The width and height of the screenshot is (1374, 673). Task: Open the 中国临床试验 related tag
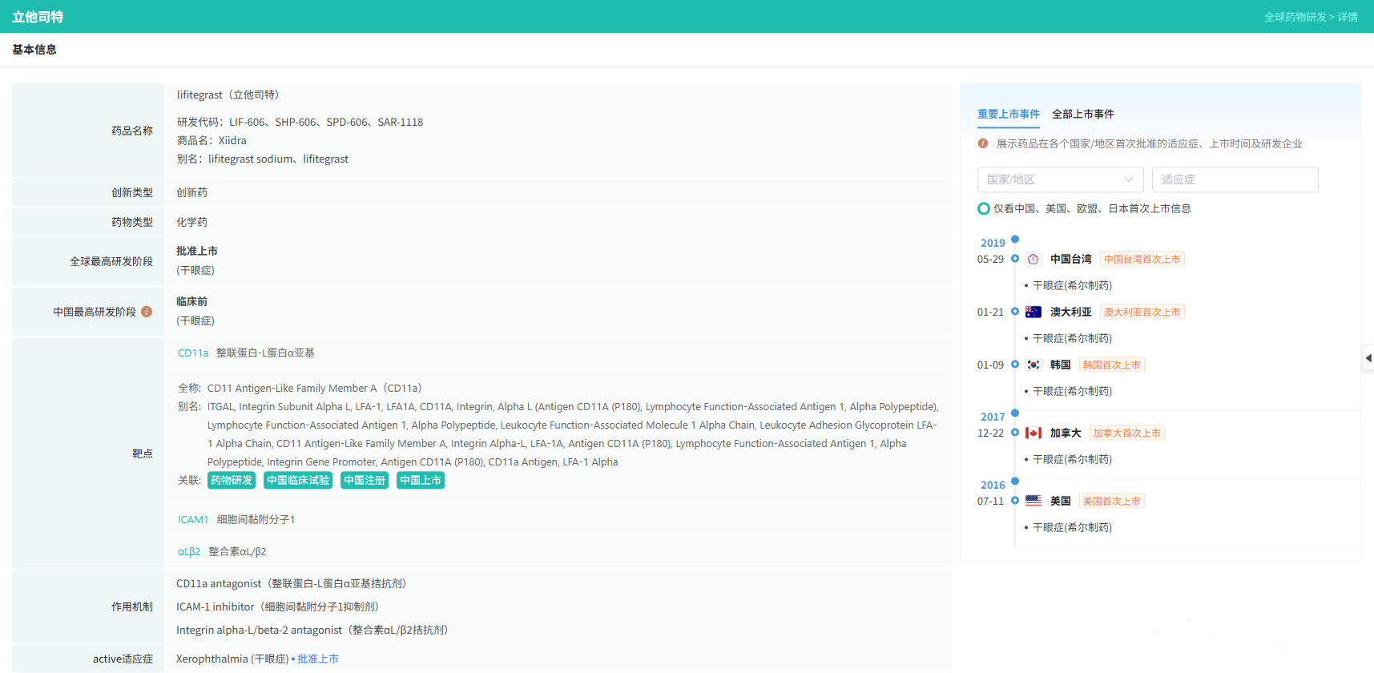(x=298, y=480)
